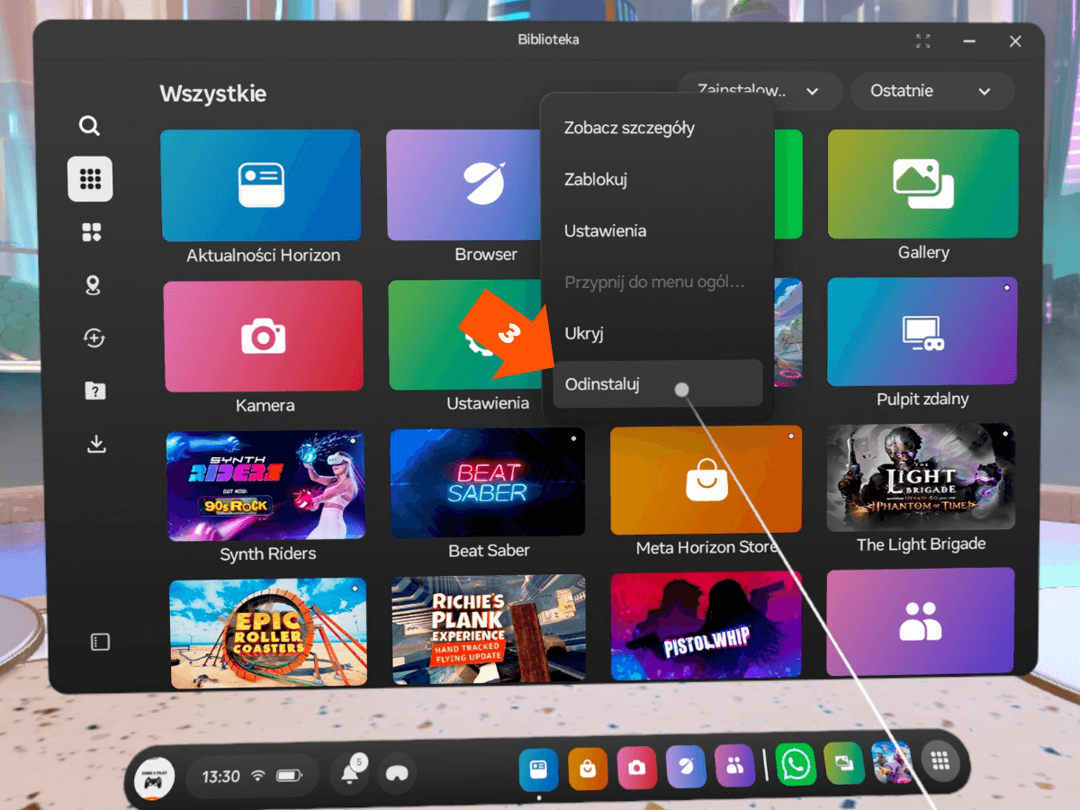Launch WhatsApp from the dock
This screenshot has width=1080, height=810.
796,765
